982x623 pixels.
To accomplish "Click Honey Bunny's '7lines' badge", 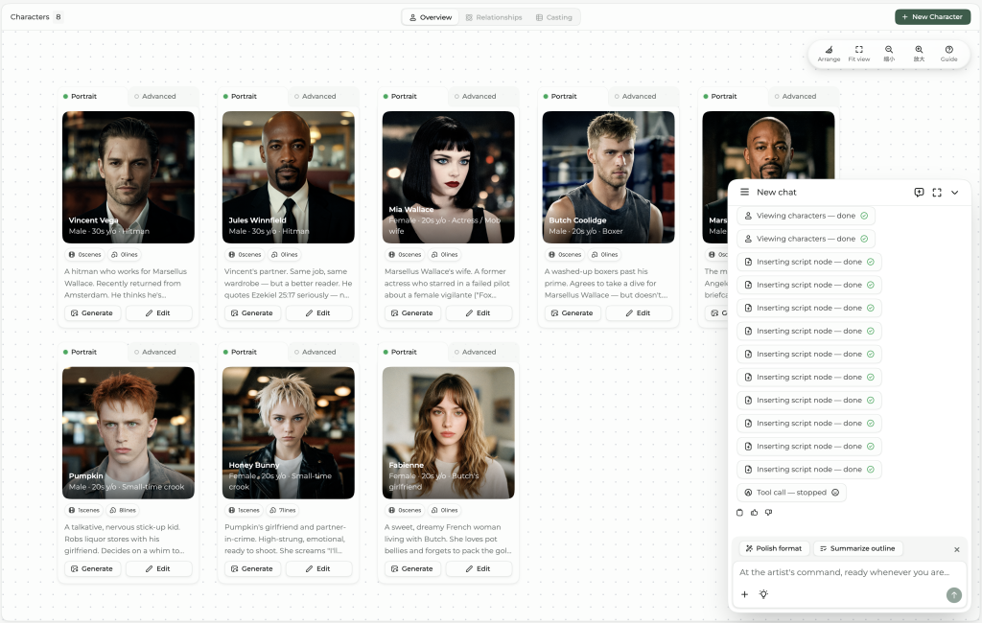I will (283, 510).
